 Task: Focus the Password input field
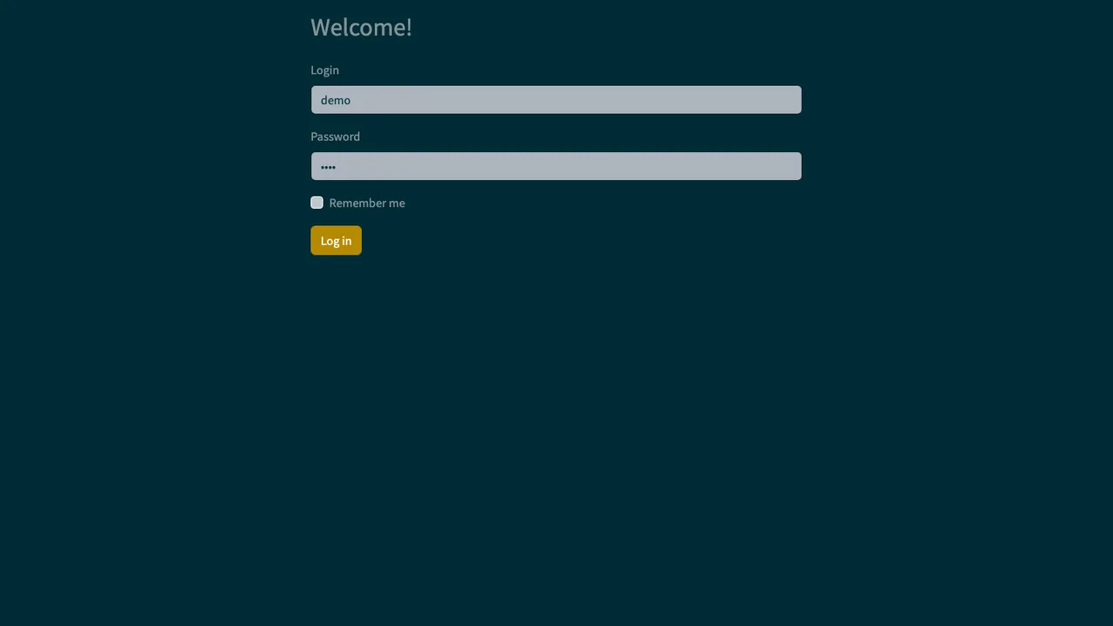click(x=556, y=166)
